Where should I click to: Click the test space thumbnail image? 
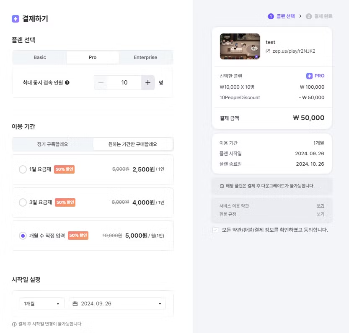[240, 46]
